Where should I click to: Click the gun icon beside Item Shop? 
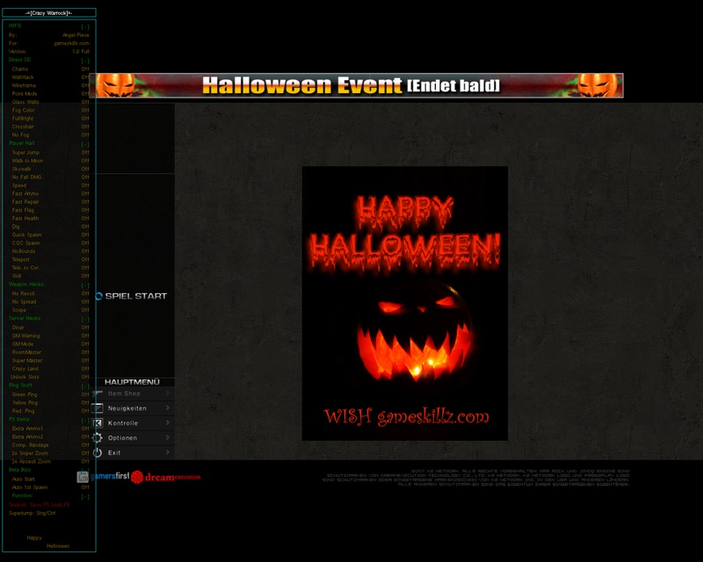click(x=98, y=393)
